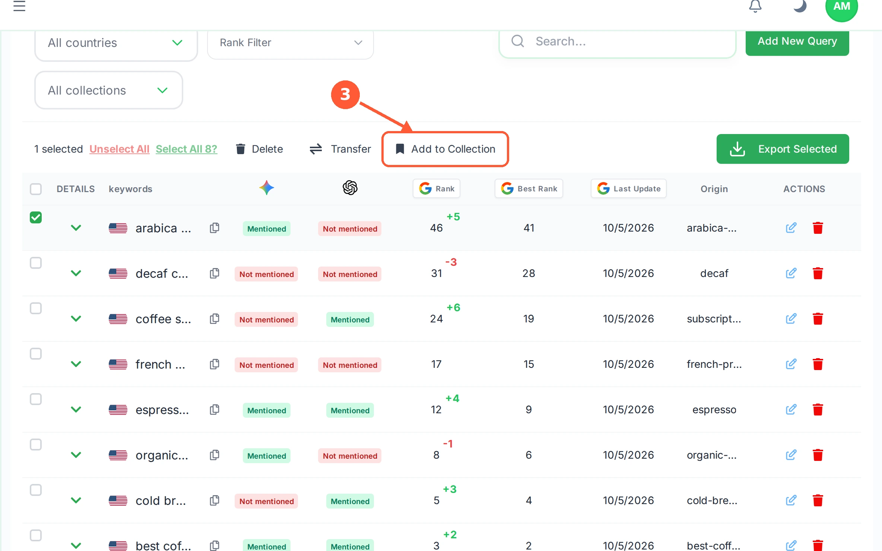The height and width of the screenshot is (551, 882).
Task: Expand details for organic row
Action: 76,455
